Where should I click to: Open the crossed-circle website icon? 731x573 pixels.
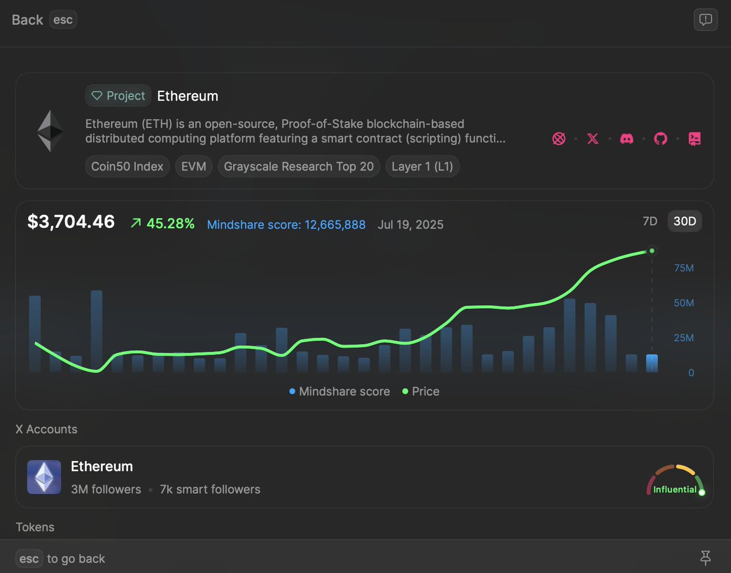tap(559, 138)
